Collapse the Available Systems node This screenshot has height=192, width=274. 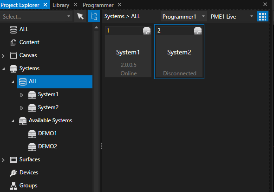(x=13, y=121)
